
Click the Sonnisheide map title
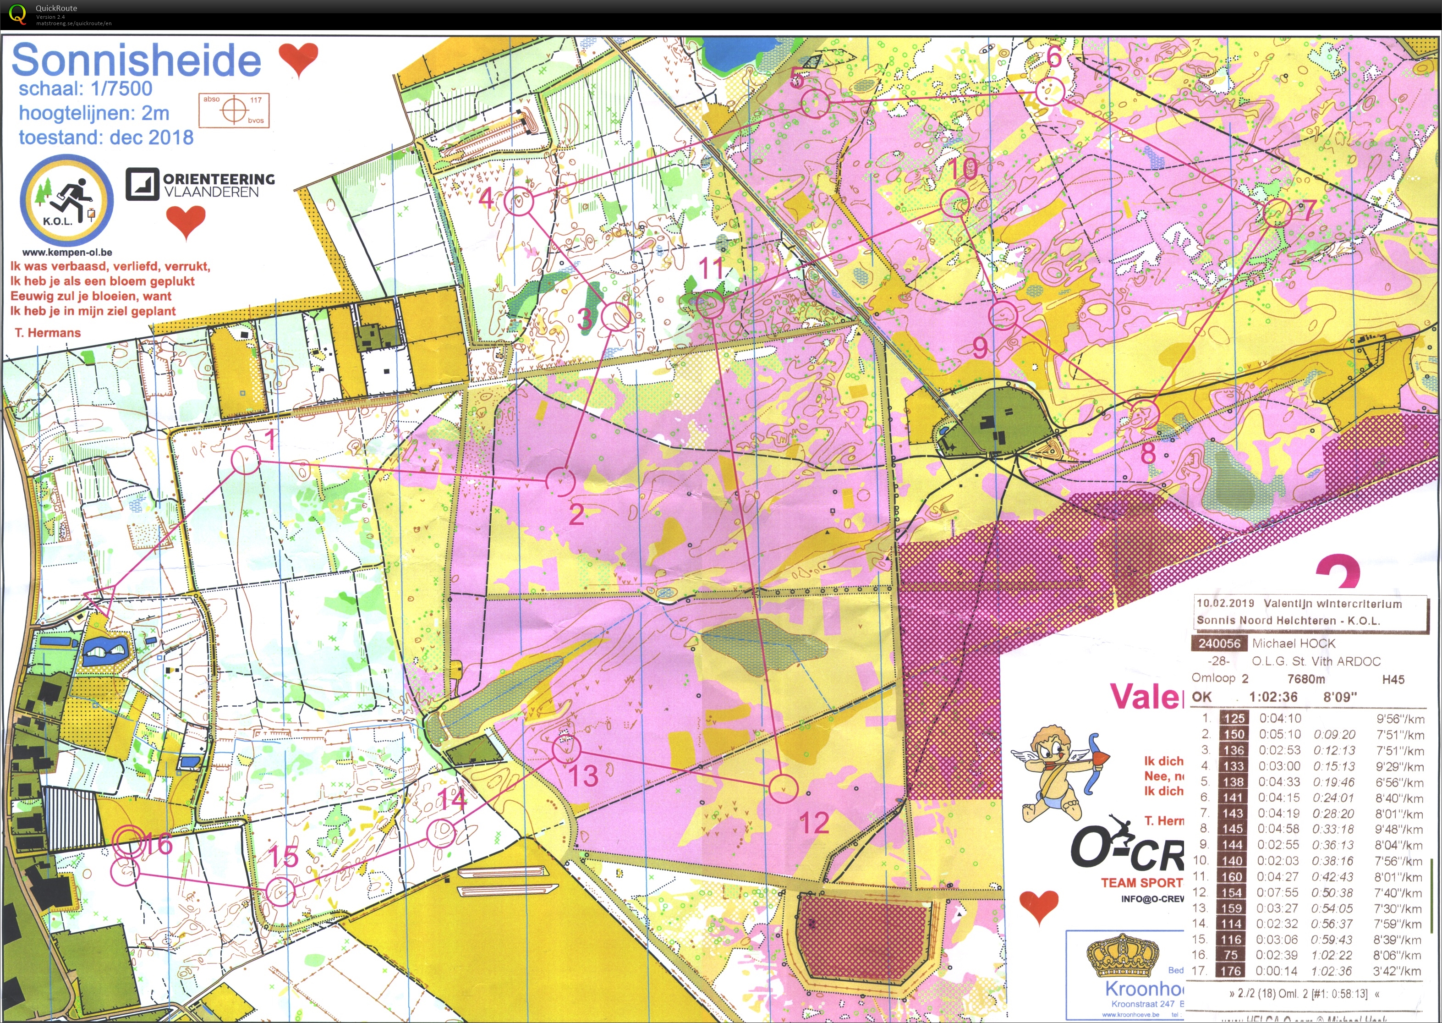pos(136,60)
